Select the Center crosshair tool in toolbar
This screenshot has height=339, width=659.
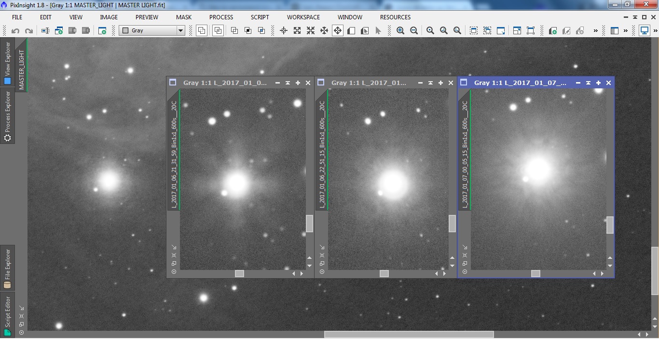coord(284,30)
